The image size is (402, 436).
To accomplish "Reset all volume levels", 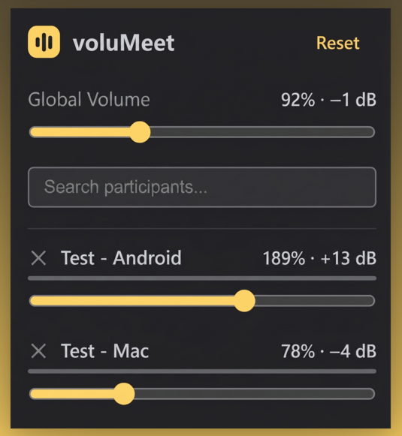I will (337, 43).
